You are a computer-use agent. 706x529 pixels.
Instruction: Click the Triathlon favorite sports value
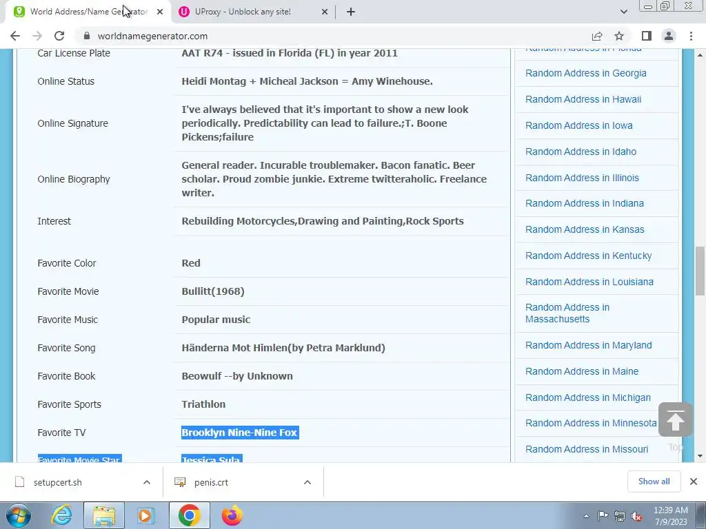click(x=203, y=404)
